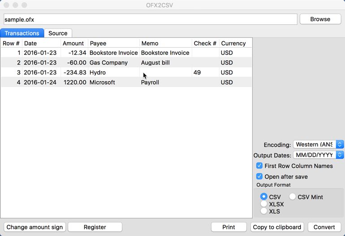Choose the CSV Mint output format
The height and width of the screenshot is (236, 345).
[x=293, y=197]
